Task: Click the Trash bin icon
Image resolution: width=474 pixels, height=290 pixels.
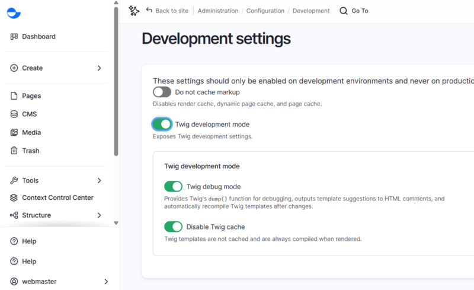Action: pos(14,151)
